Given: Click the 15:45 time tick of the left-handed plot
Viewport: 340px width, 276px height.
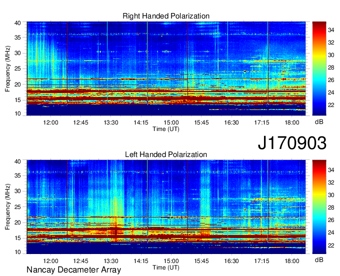Looking at the screenshot, I should (x=201, y=261).
